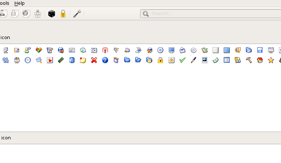Open the partially visible Tools menu

coord(4,3)
